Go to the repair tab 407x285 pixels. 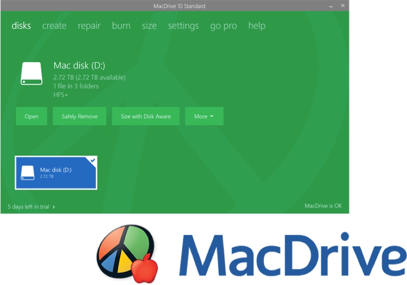89,25
